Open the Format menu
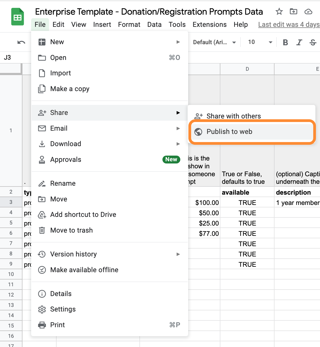Image resolution: width=320 pixels, height=347 pixels. tap(129, 25)
